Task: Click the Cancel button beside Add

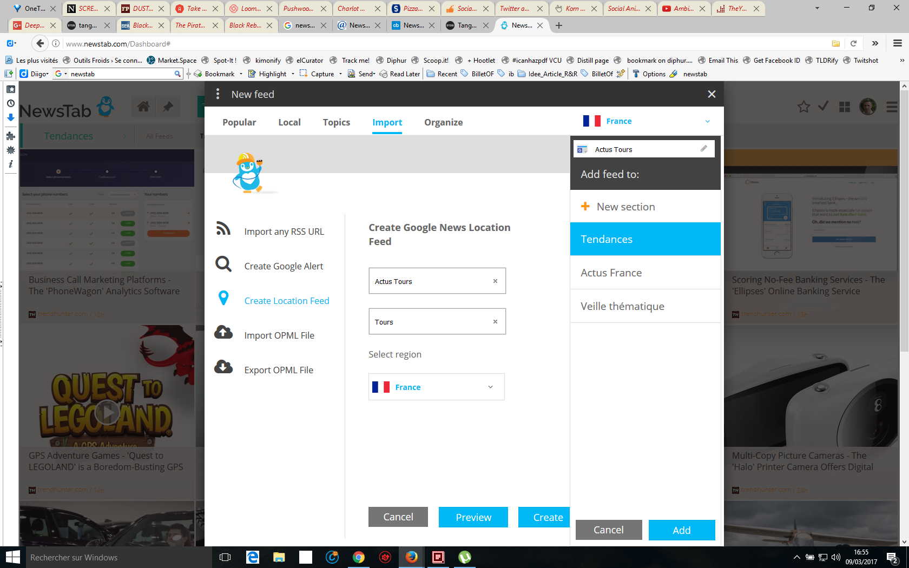Action: tap(609, 530)
